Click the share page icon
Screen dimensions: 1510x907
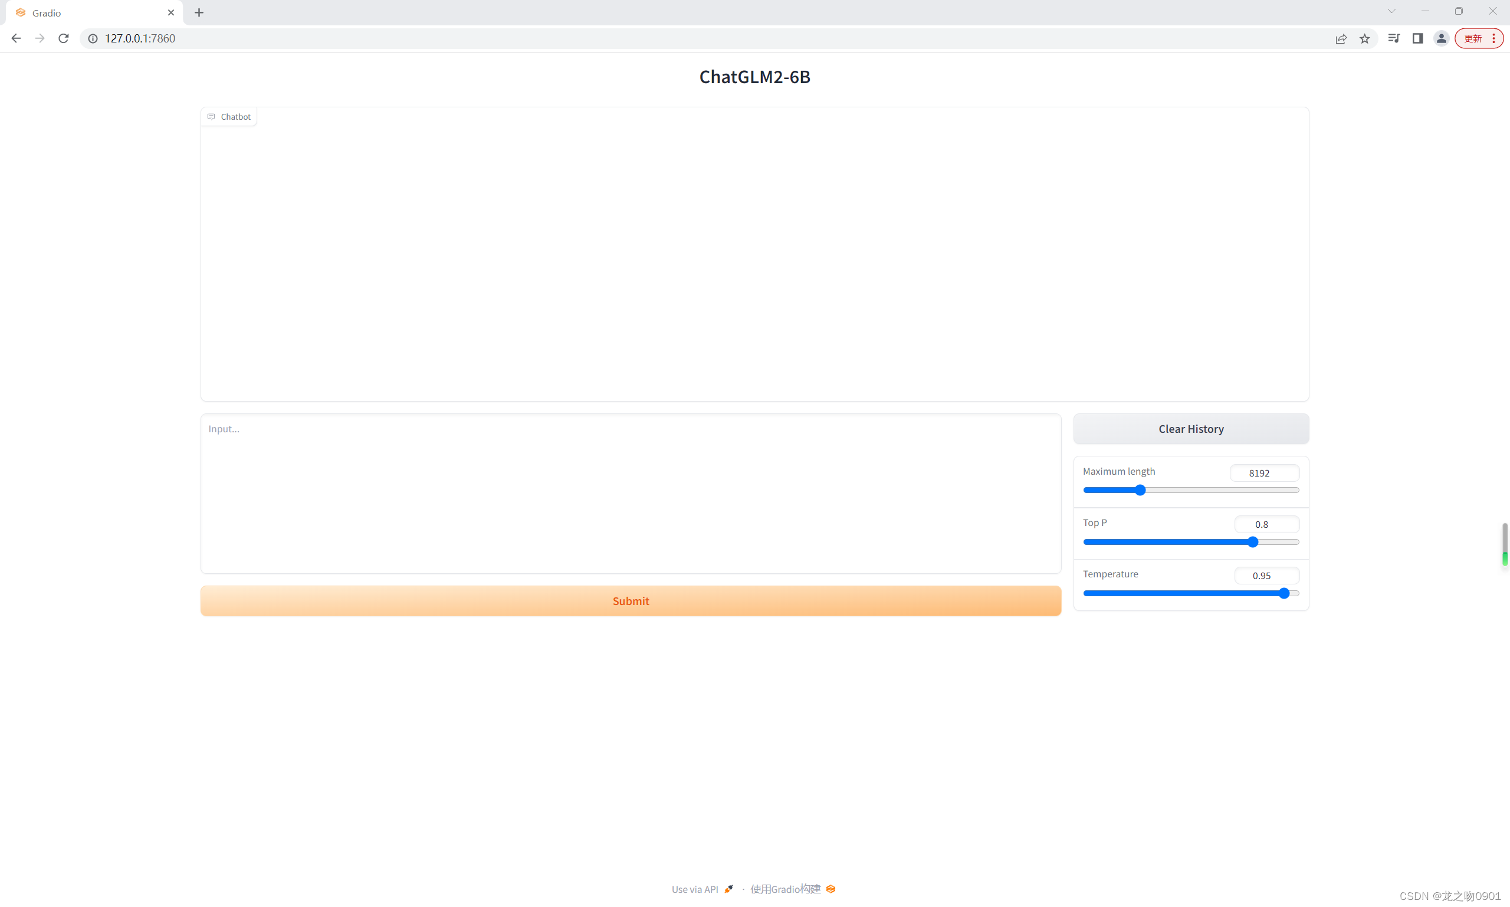(x=1341, y=38)
